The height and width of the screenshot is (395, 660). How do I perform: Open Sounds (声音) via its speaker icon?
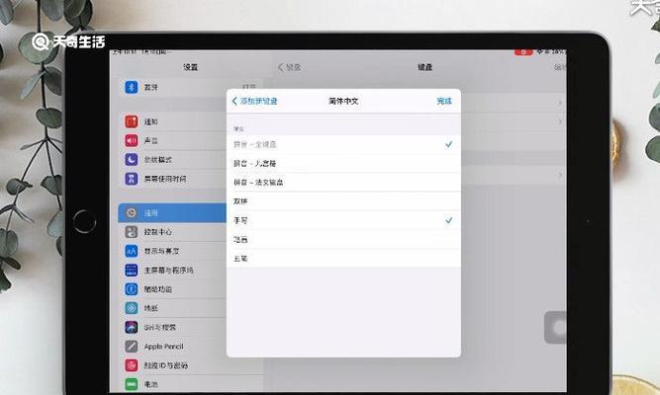132,140
